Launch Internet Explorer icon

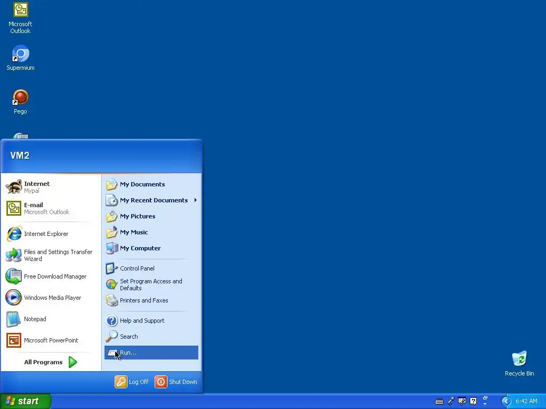(x=13, y=234)
